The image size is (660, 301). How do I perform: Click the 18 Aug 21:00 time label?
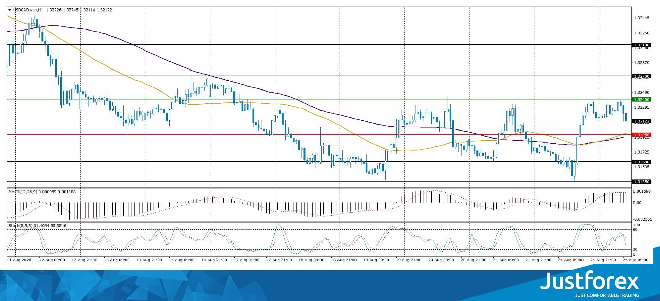[x=344, y=260]
